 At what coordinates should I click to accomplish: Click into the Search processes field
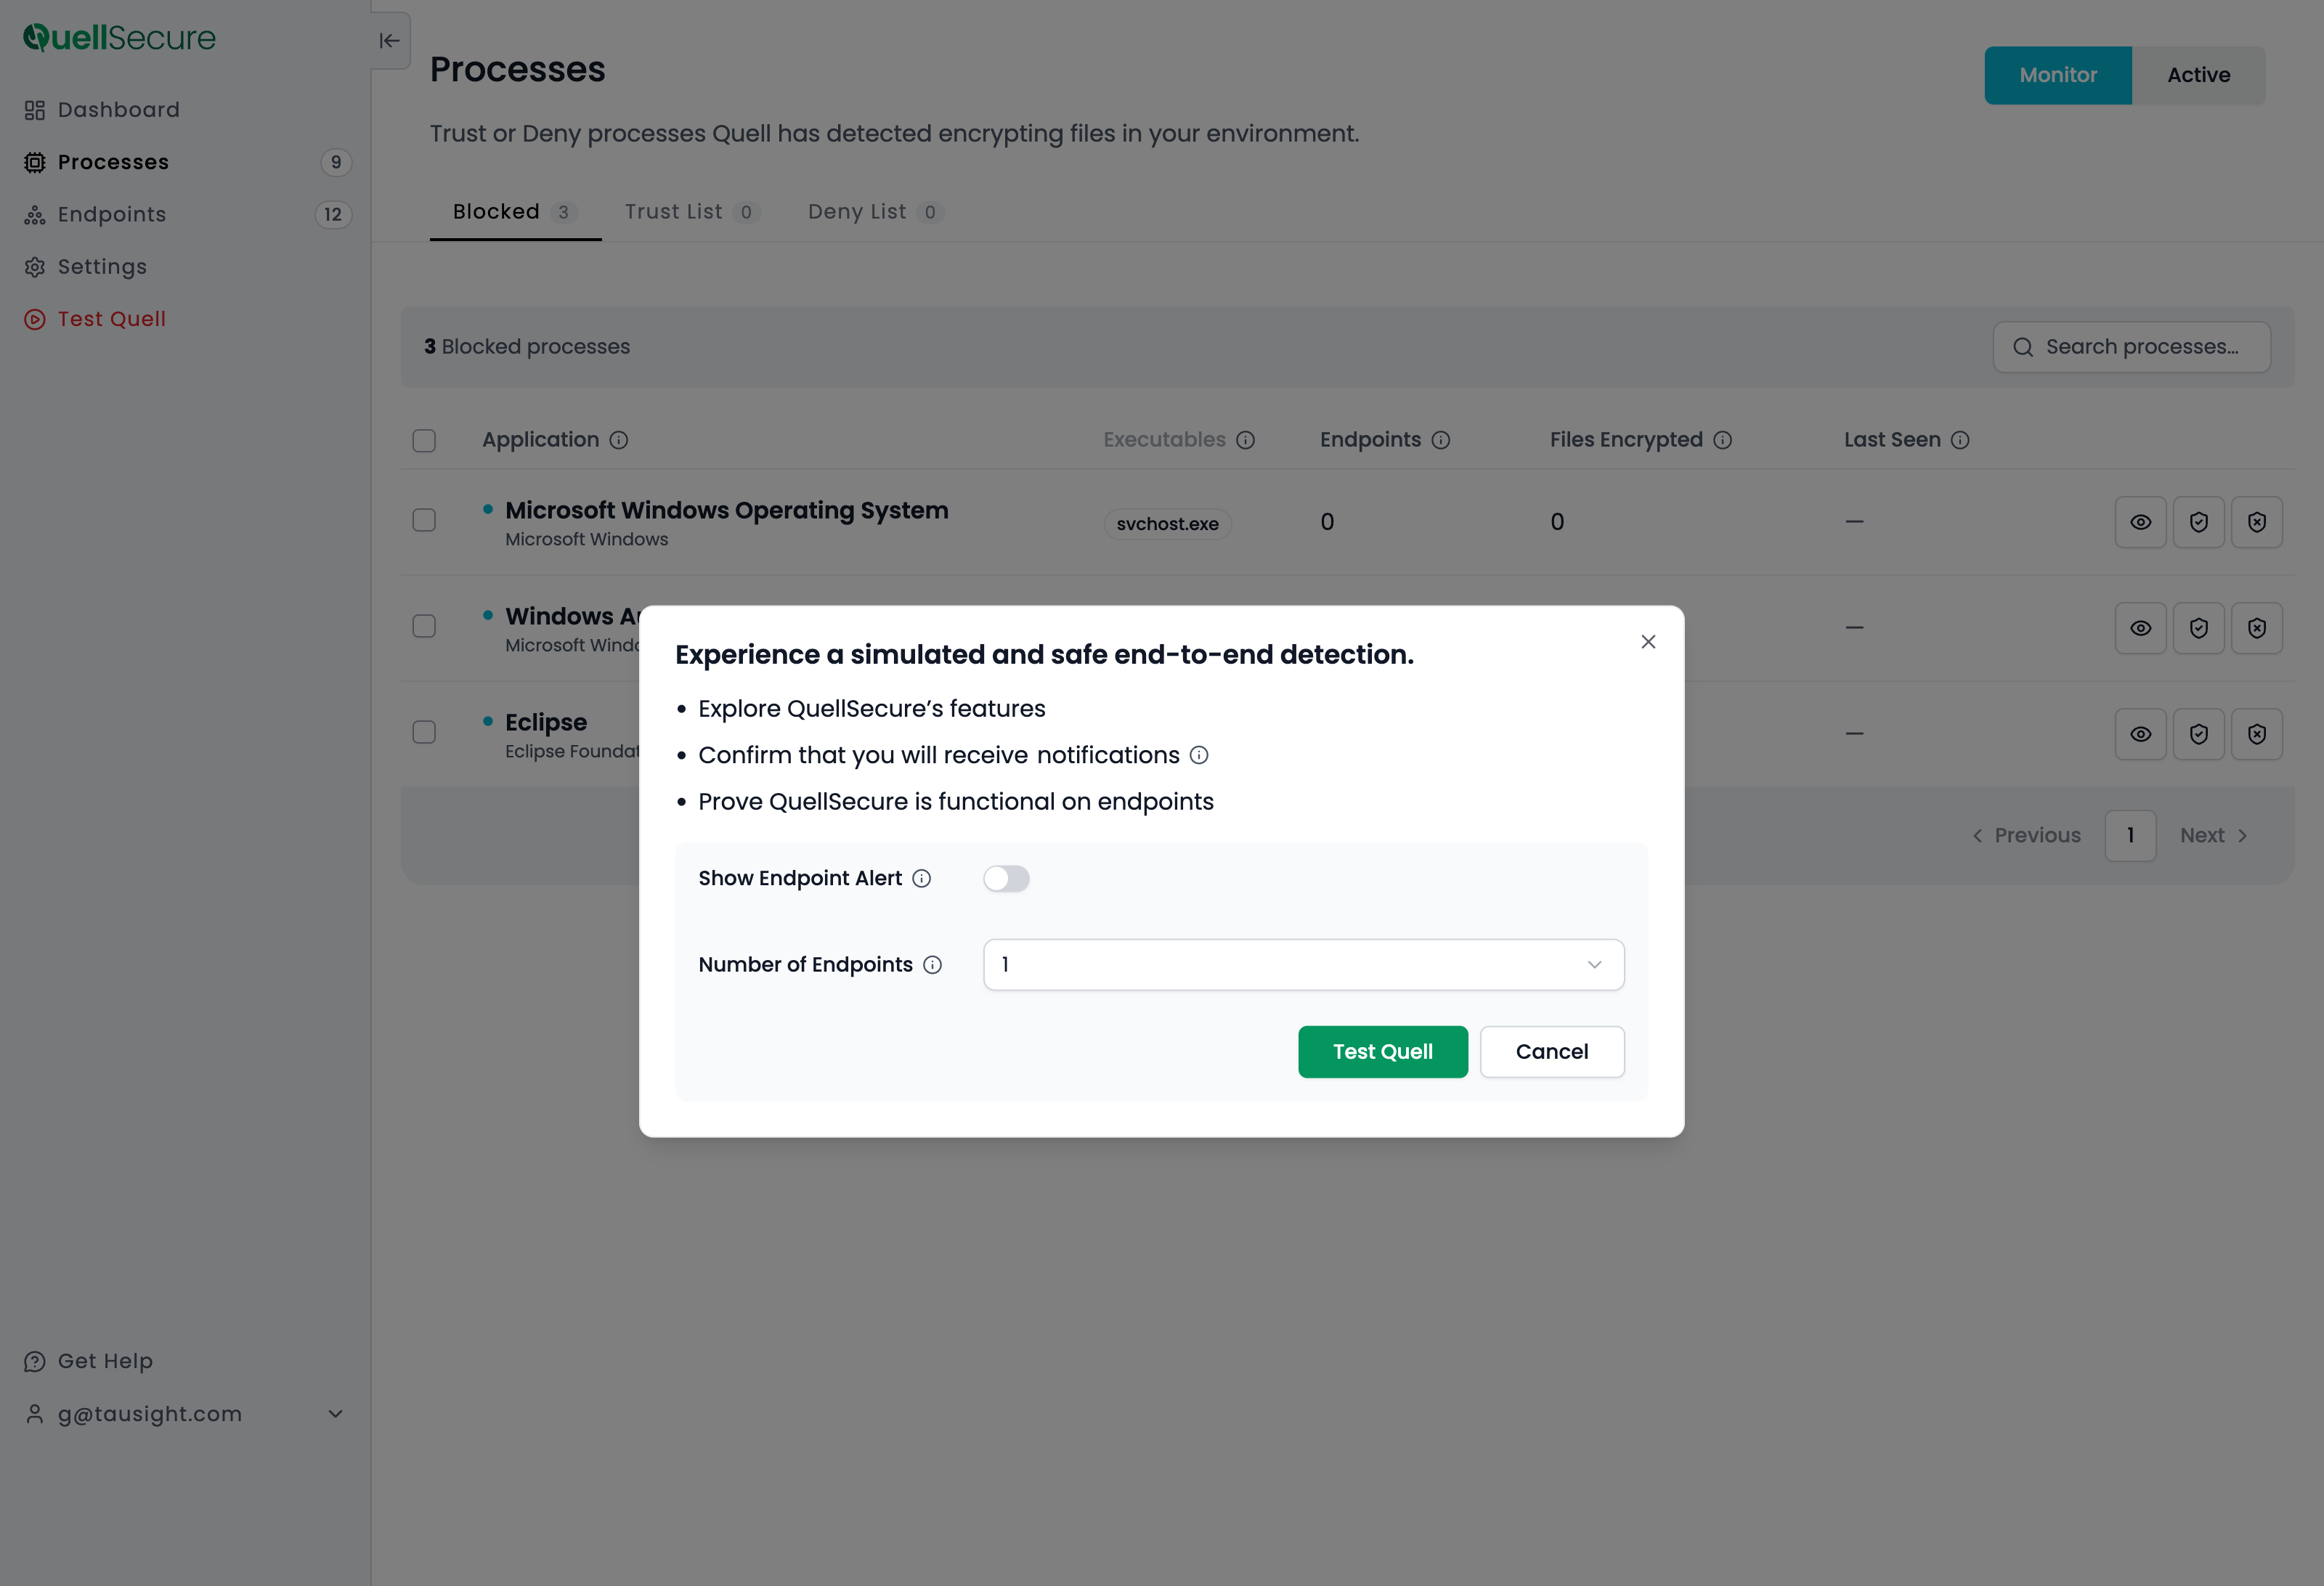(x=2132, y=347)
